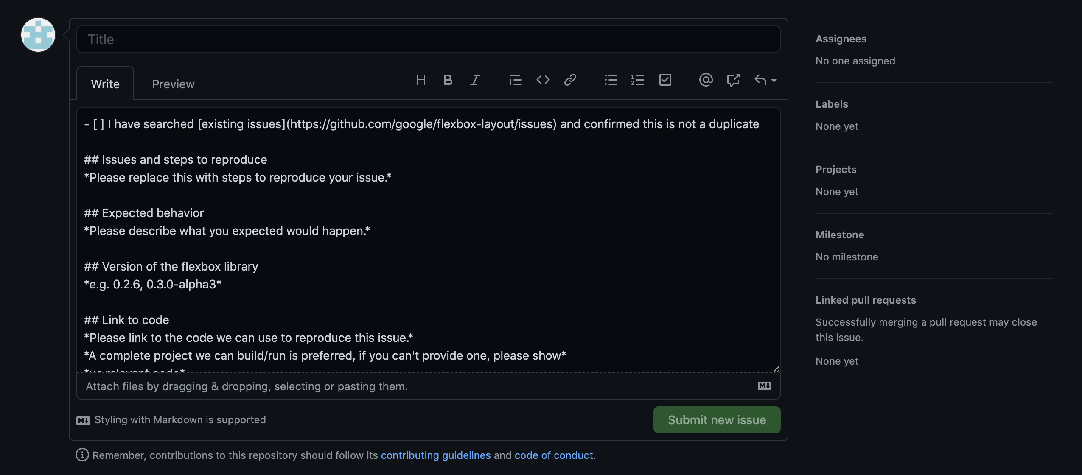This screenshot has width=1082, height=475.
Task: Toggle bold formatting in the editor toolbar
Action: tap(448, 80)
